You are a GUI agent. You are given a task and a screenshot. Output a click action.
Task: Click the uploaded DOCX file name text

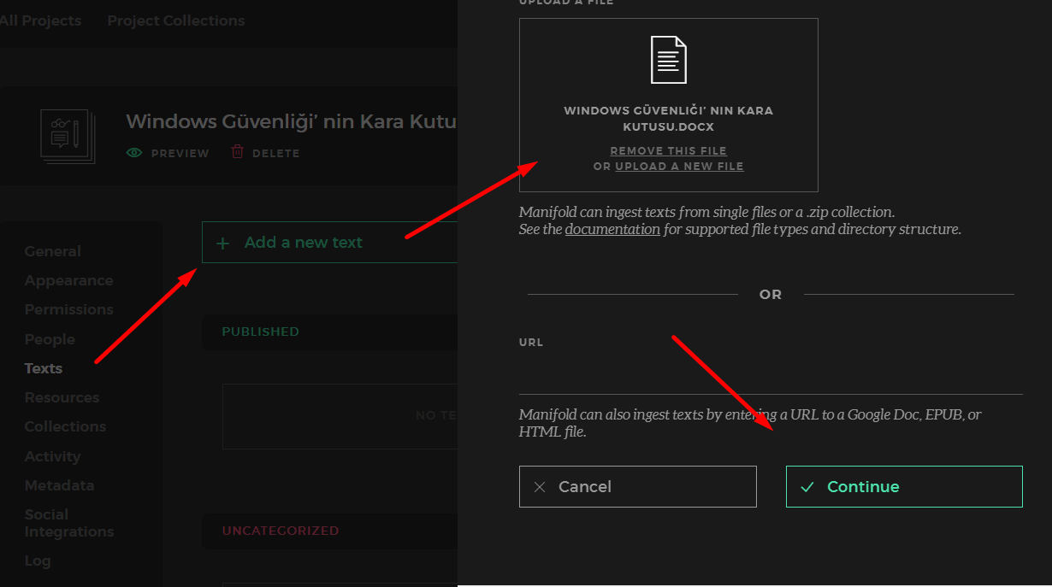(x=668, y=119)
